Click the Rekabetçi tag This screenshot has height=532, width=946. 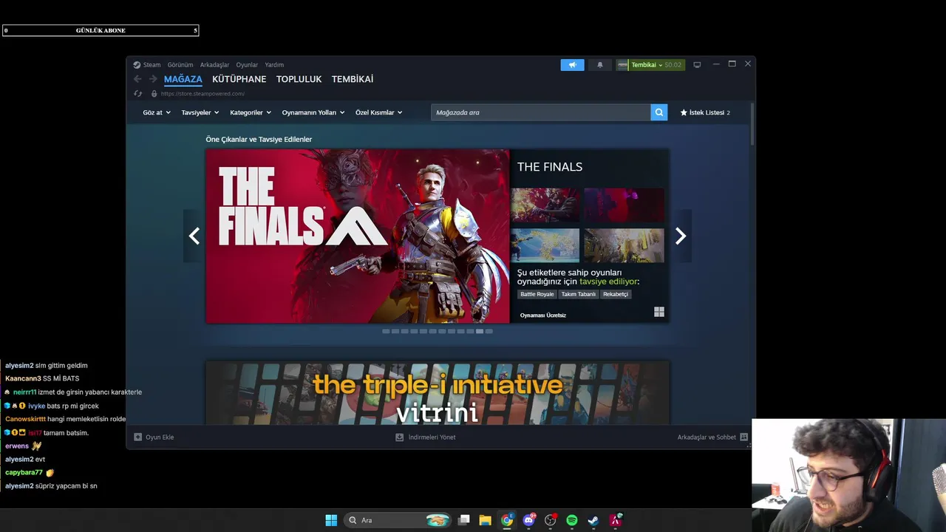[616, 294]
